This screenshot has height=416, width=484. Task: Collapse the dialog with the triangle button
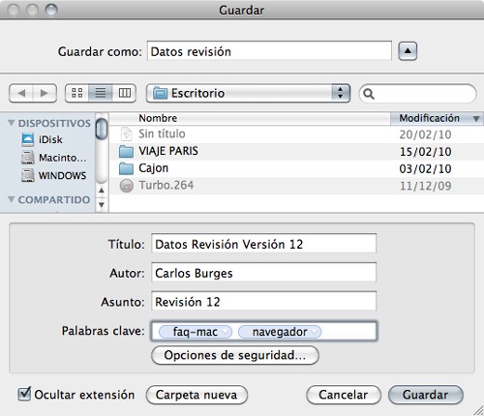click(408, 51)
